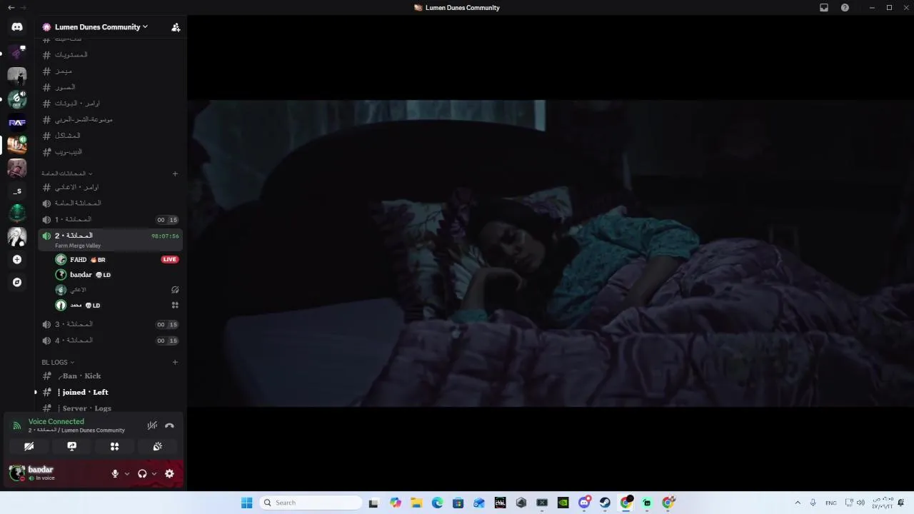Create channel in BL LOGS category
The height and width of the screenshot is (514, 914).
tap(175, 362)
